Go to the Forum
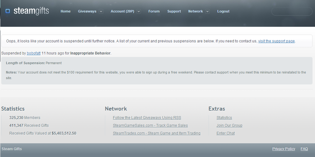 click(x=154, y=12)
